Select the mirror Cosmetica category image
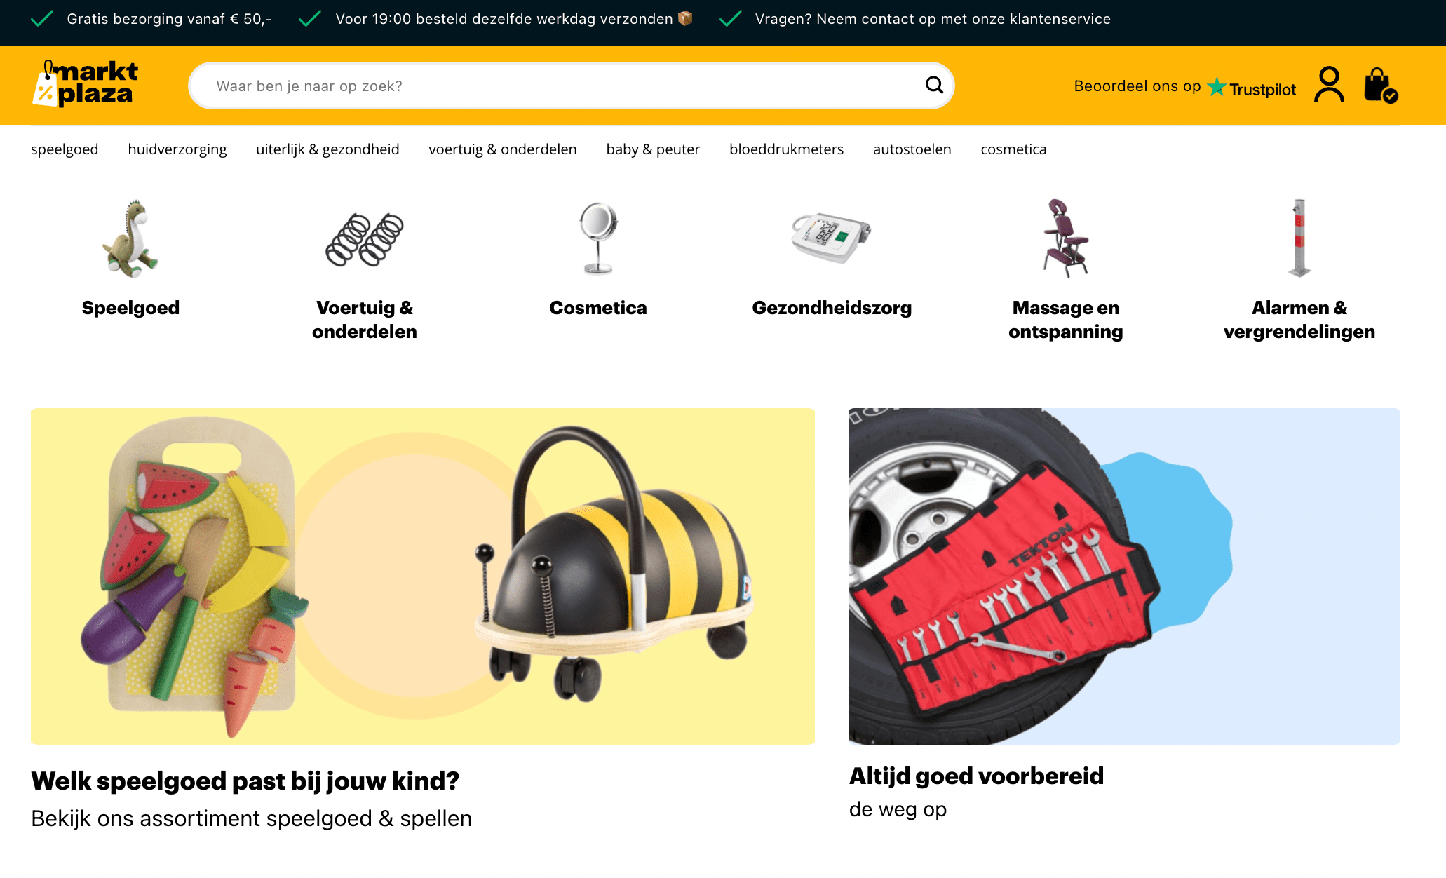 (598, 238)
